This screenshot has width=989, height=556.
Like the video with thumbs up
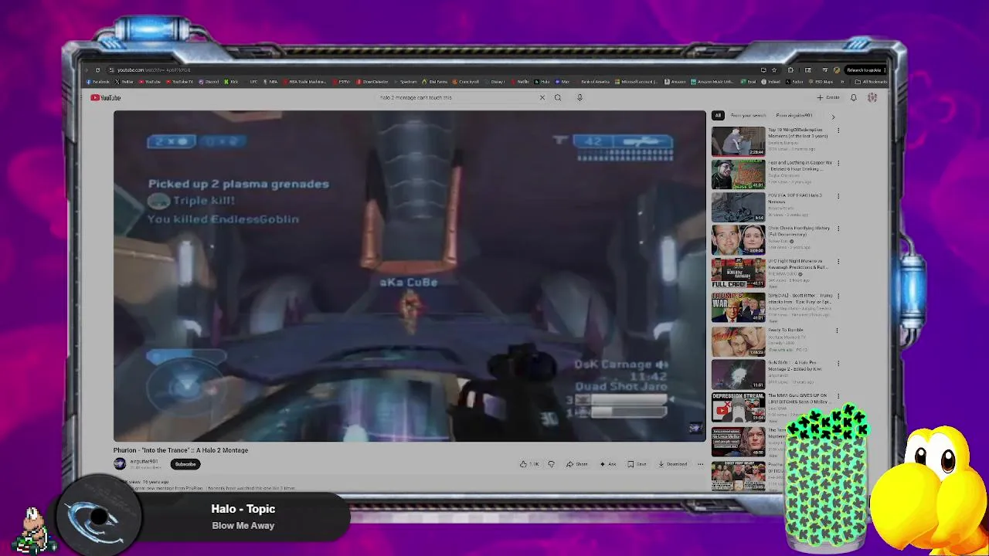tap(529, 464)
